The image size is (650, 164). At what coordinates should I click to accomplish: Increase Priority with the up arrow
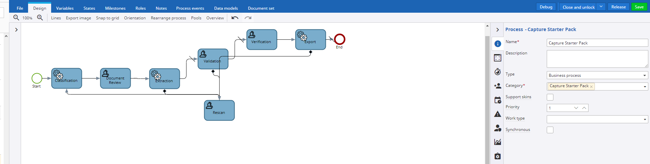point(584,108)
